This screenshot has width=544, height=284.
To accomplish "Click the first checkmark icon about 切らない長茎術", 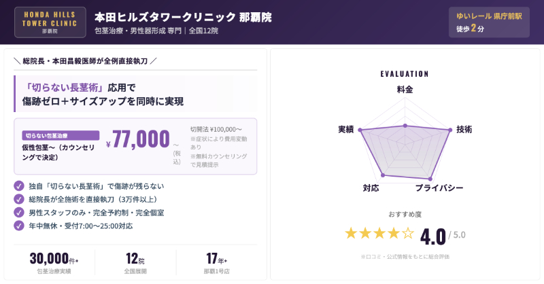I will click(x=19, y=186).
